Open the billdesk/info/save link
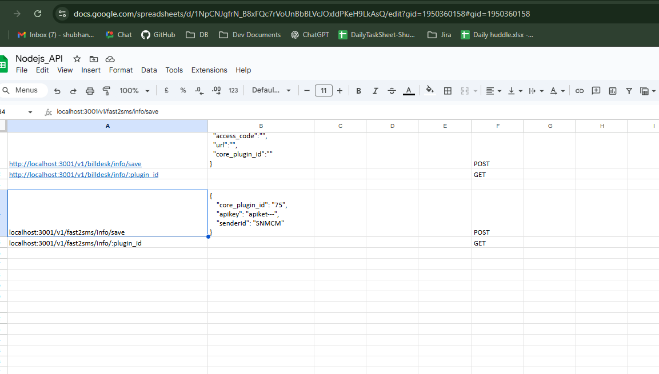 tap(75, 164)
